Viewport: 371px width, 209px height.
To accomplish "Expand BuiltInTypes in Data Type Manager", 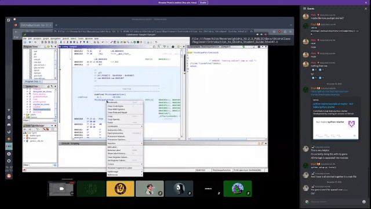I will (25, 135).
